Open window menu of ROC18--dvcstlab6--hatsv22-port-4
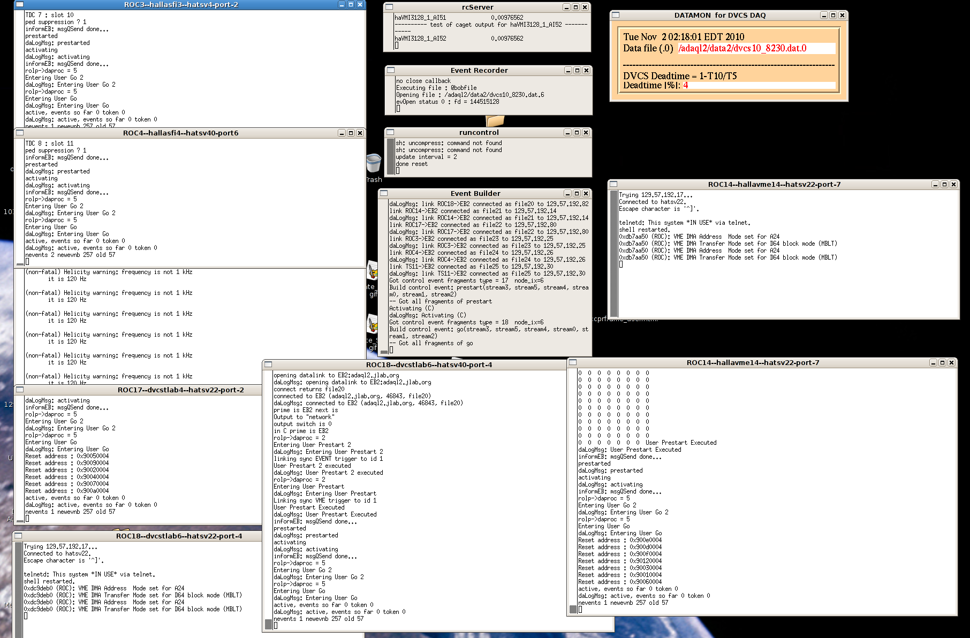Screen dimensions: 970x638 pos(18,536)
